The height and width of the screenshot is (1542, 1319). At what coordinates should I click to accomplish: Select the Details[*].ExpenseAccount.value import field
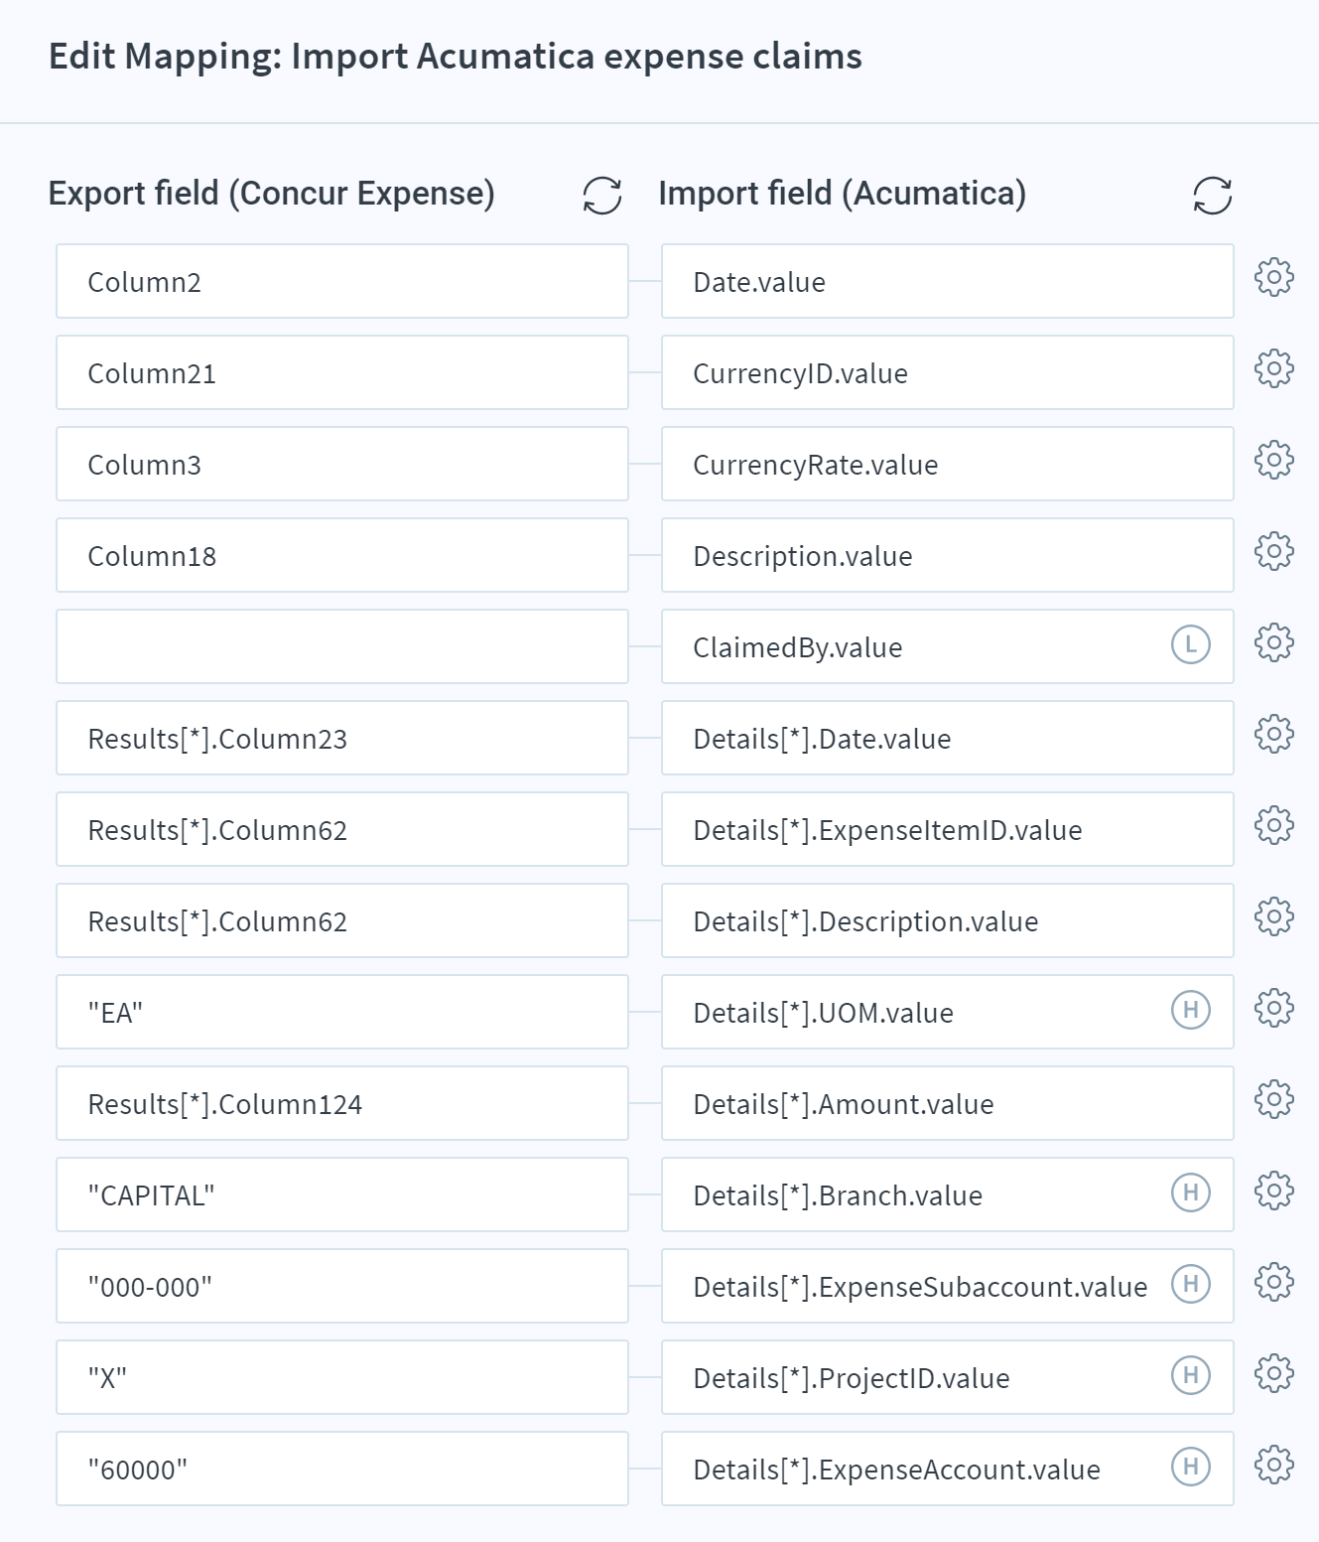pyautogui.click(x=948, y=1469)
